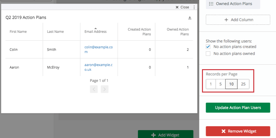Click the Owned Action Plans table header

coord(178,32)
